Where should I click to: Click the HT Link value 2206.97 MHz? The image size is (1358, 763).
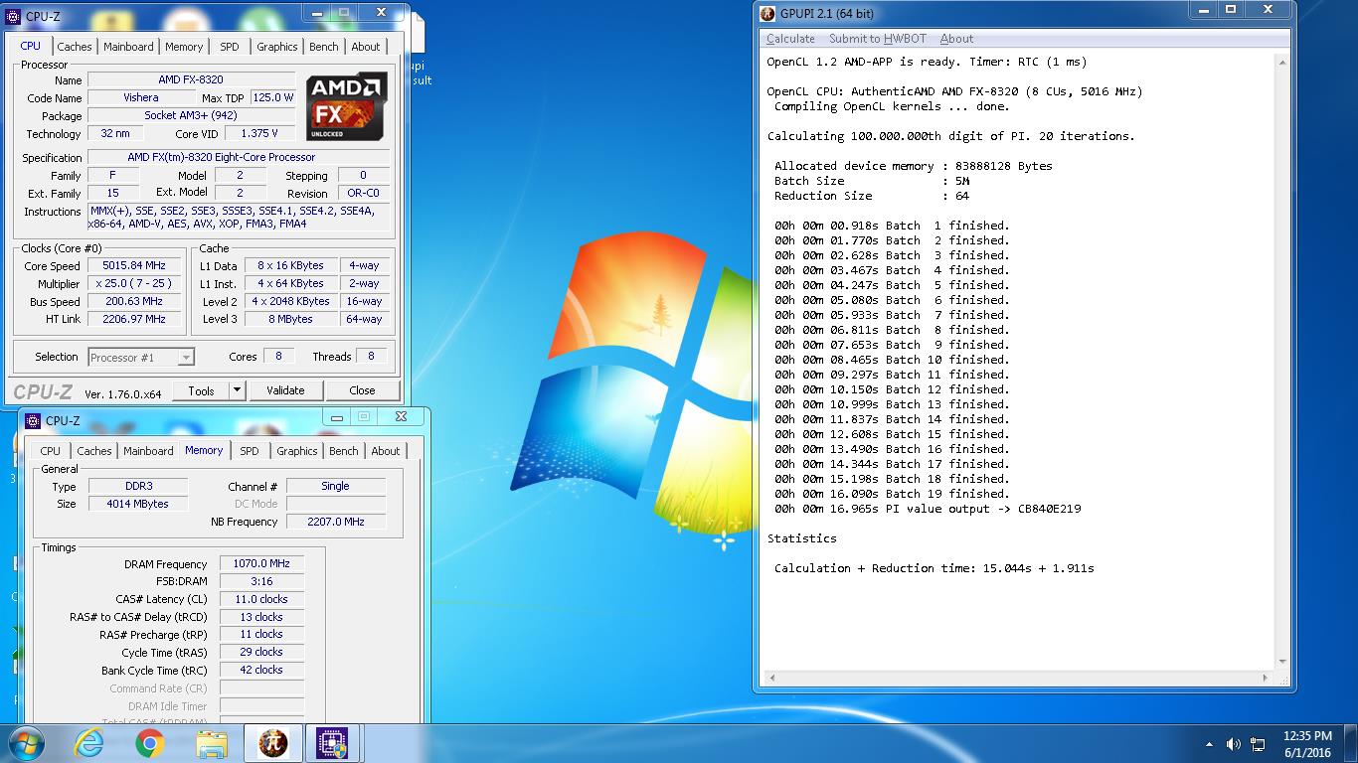pyautogui.click(x=134, y=320)
